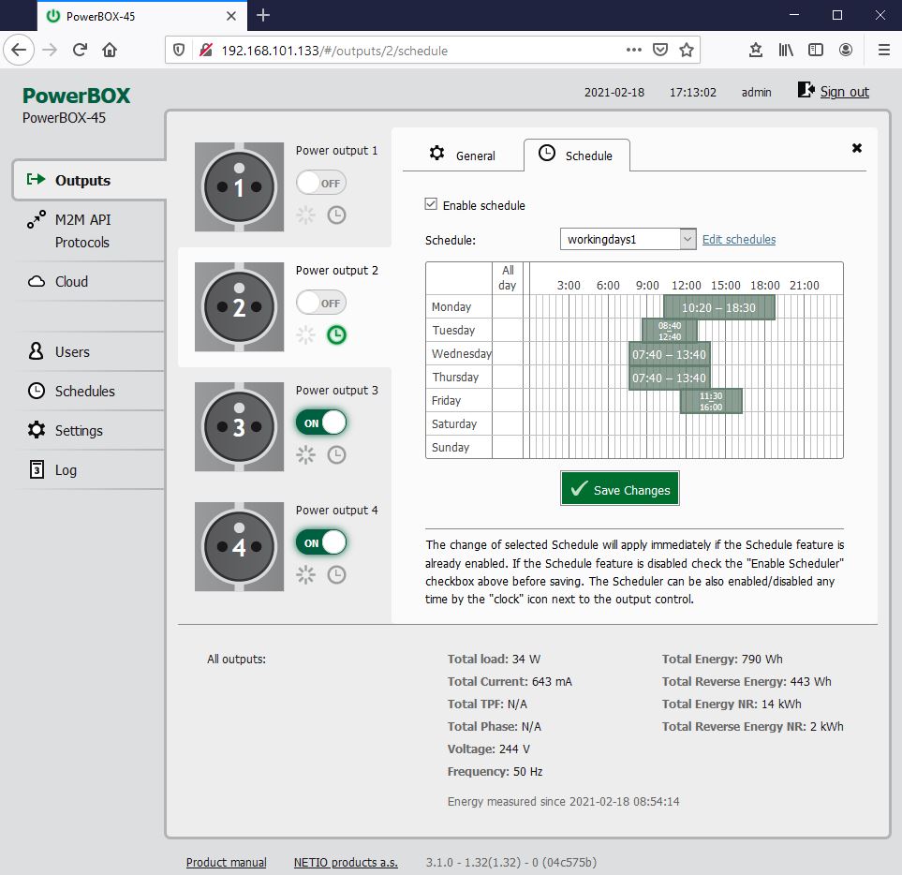Select Thursday 07:40 – 13:40 schedule block
Screen dimensions: 902x875
669,378
